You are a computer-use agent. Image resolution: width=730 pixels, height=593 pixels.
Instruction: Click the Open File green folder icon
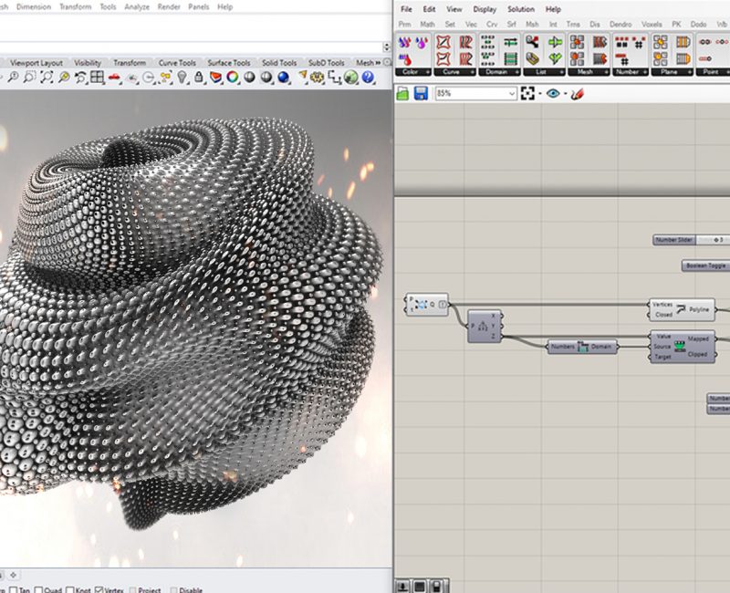click(402, 94)
